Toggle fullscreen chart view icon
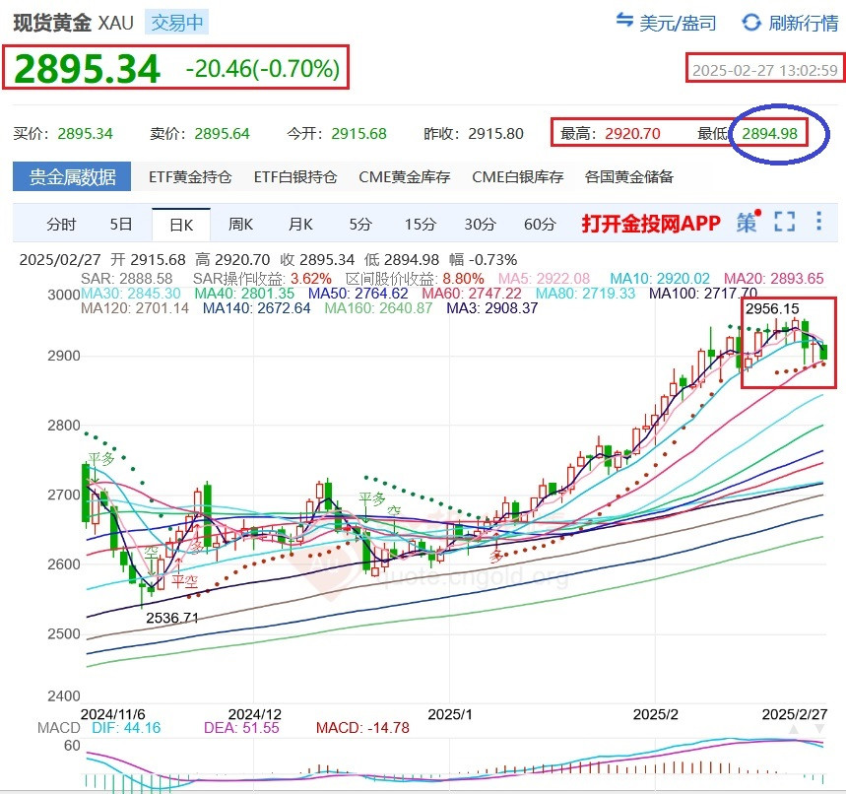Image resolution: width=846 pixels, height=794 pixels. click(x=784, y=223)
